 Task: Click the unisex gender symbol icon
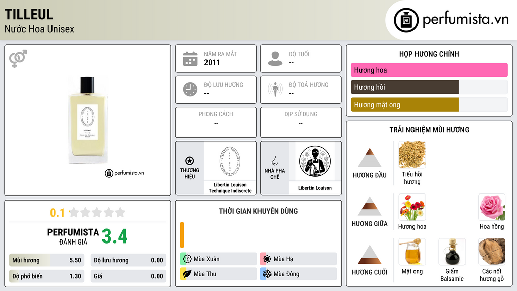coord(18,59)
